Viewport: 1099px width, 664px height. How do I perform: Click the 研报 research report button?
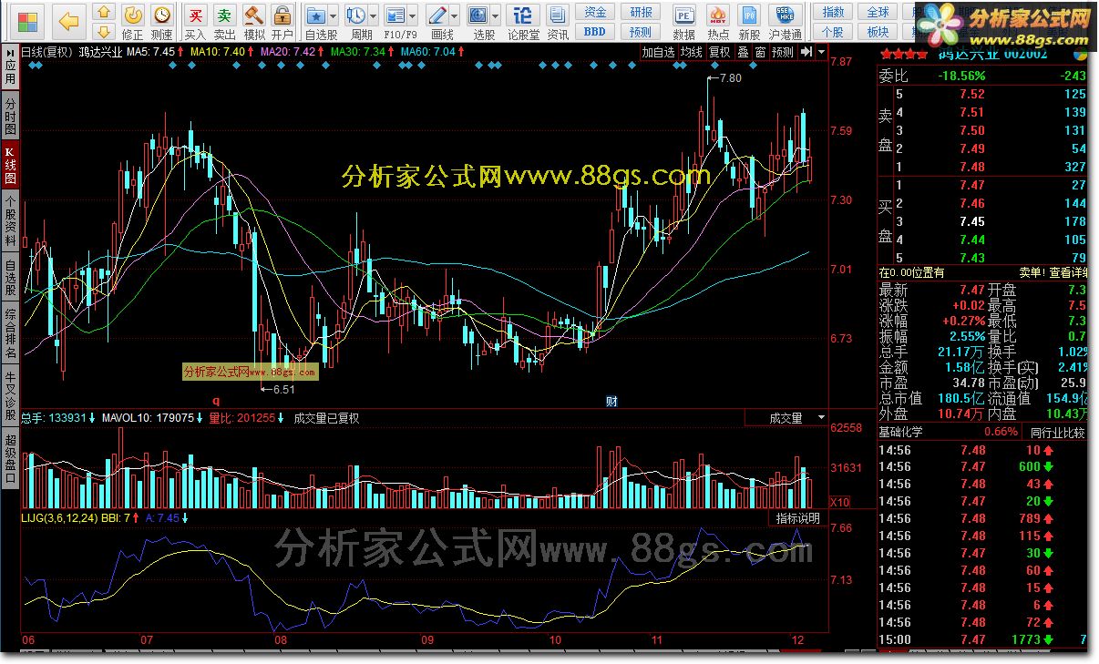[x=642, y=13]
